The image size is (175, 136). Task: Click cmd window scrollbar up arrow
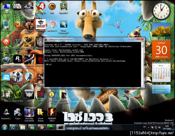tap(142, 43)
